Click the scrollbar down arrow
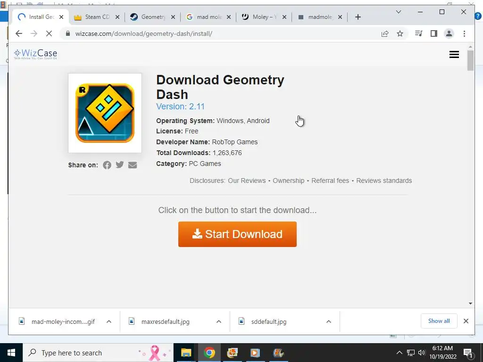The width and height of the screenshot is (483, 362). coord(470,303)
